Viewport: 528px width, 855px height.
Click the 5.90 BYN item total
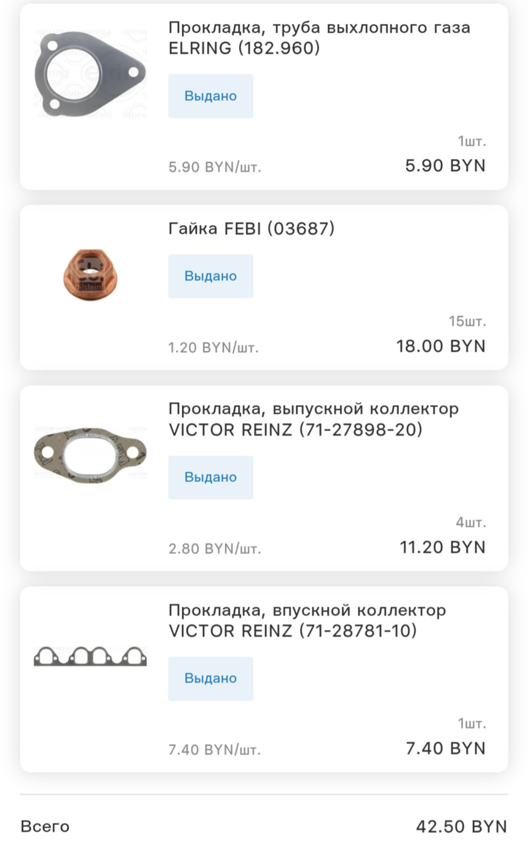[445, 165]
